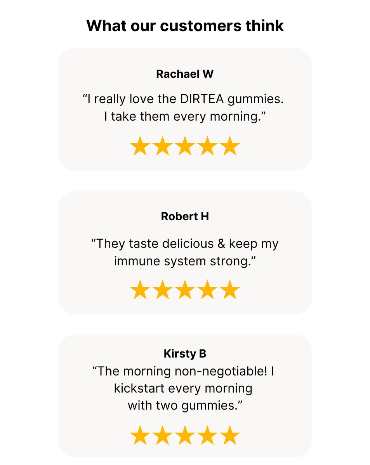Click the fourth star in Kirsty B's rating
This screenshot has width=370, height=465.
coord(207,435)
